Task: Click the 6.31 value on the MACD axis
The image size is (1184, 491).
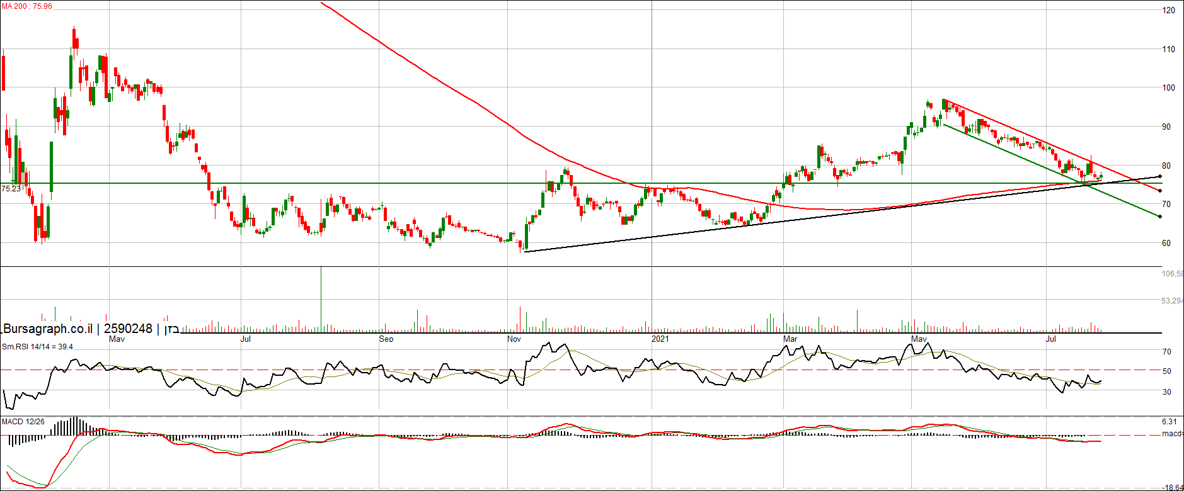Action: [1169, 422]
